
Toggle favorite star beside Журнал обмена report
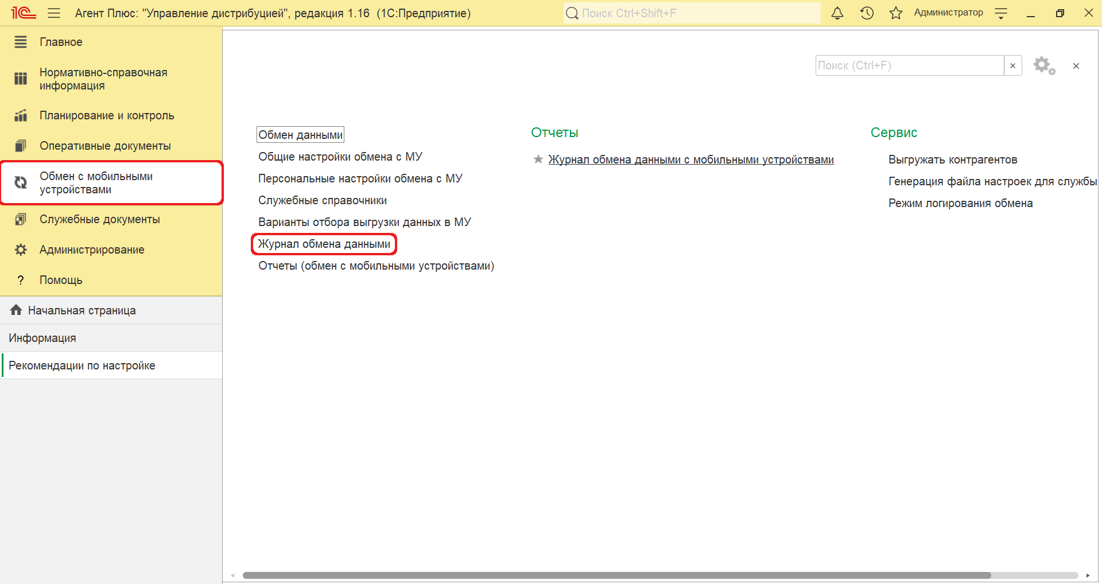(x=538, y=159)
